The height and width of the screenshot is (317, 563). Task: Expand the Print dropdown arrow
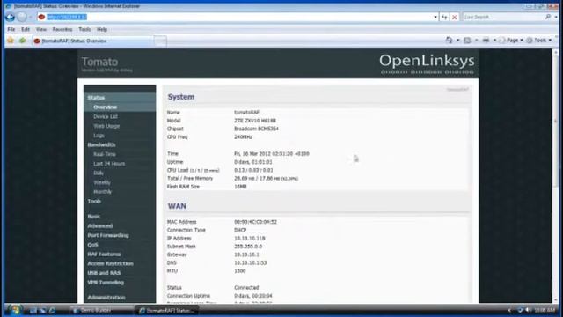pyautogui.click(x=494, y=41)
